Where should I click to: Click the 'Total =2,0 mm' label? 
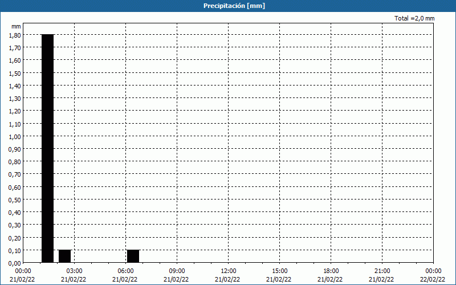pyautogui.click(x=414, y=18)
